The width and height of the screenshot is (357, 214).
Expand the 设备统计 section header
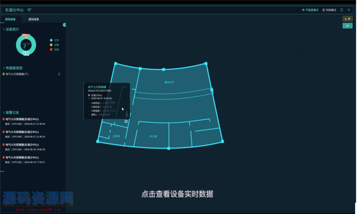(12, 29)
